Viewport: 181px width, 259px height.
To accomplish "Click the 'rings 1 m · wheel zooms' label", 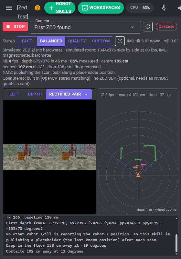I will (x=156, y=209).
